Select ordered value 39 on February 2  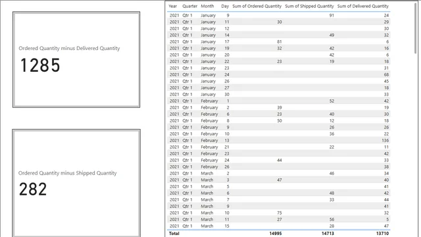click(x=280, y=107)
